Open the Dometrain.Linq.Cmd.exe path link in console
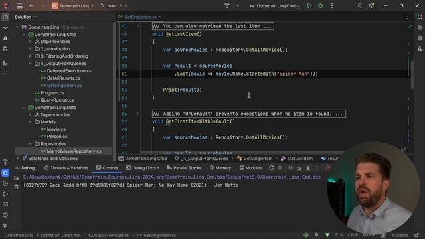 (172, 177)
